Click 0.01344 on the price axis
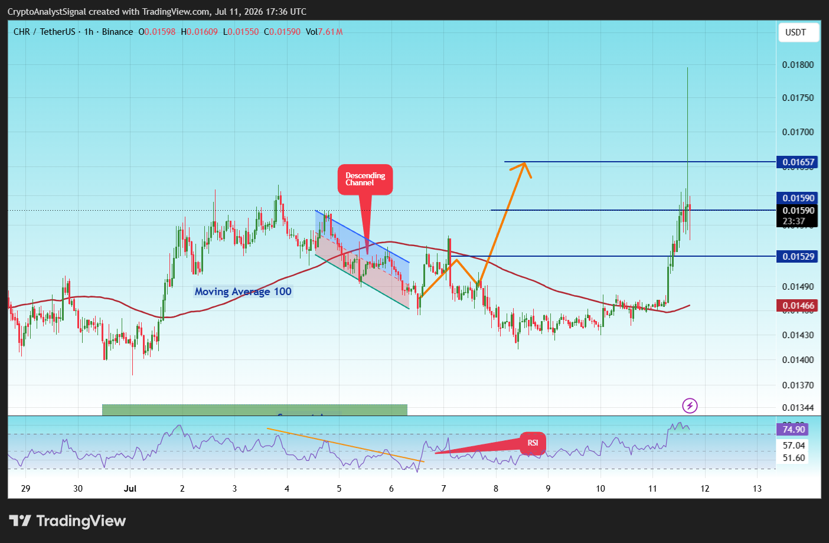The width and height of the screenshot is (829, 543). (798, 408)
